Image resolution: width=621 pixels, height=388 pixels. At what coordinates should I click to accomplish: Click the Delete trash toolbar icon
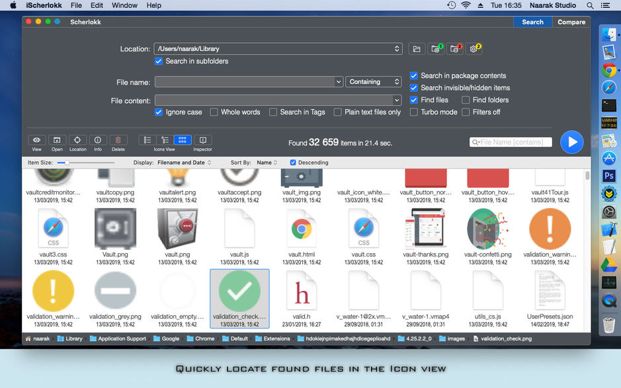point(118,140)
